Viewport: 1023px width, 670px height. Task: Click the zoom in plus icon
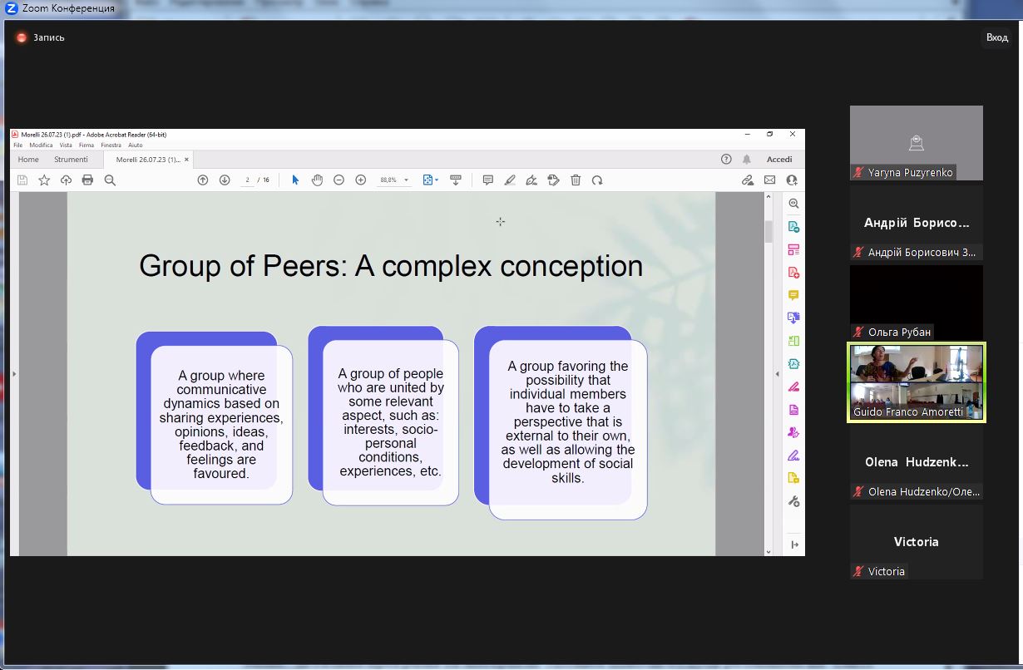(x=360, y=180)
